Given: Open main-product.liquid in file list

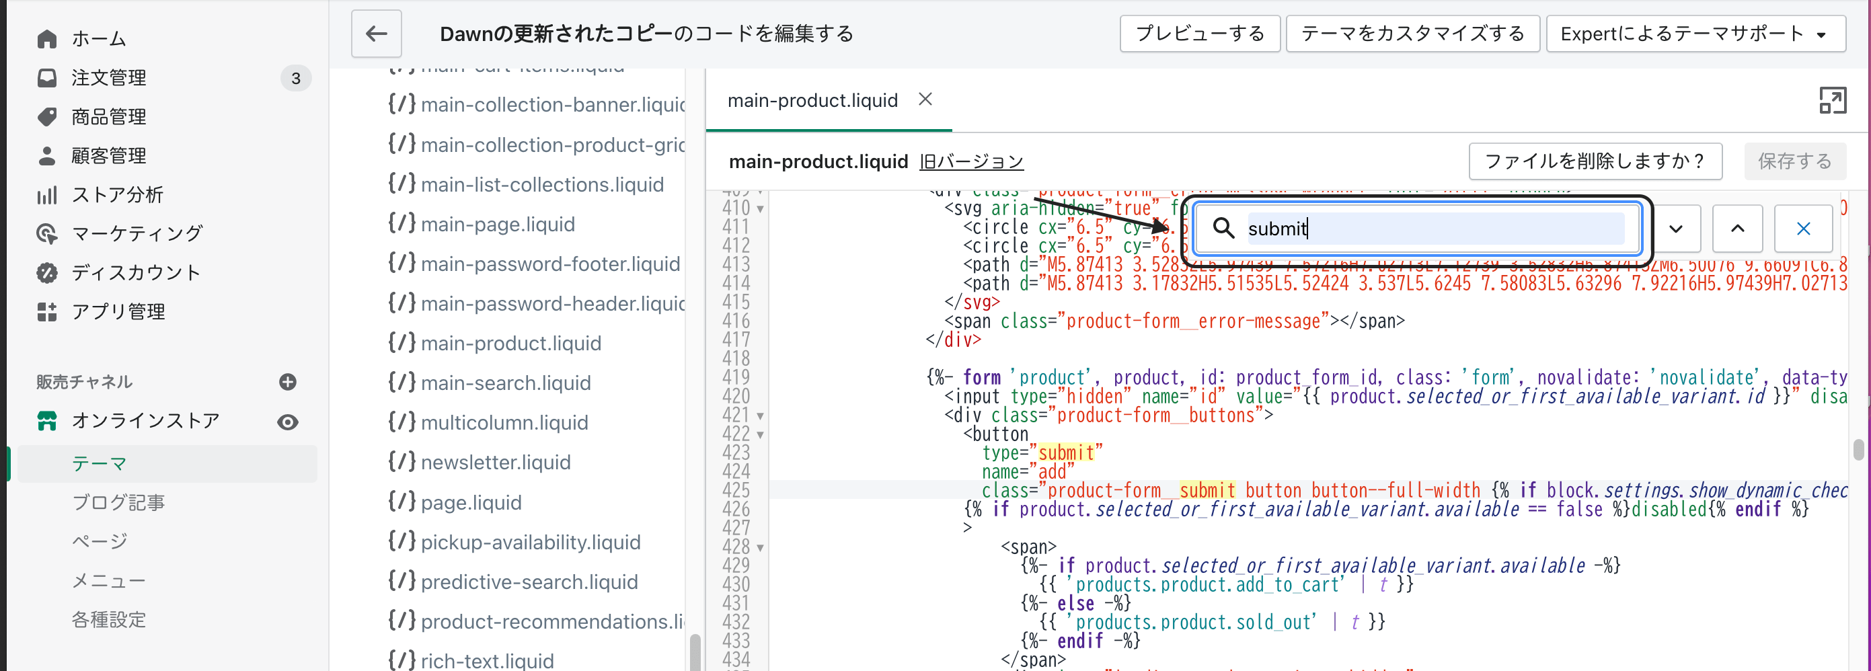Looking at the screenshot, I should point(510,343).
